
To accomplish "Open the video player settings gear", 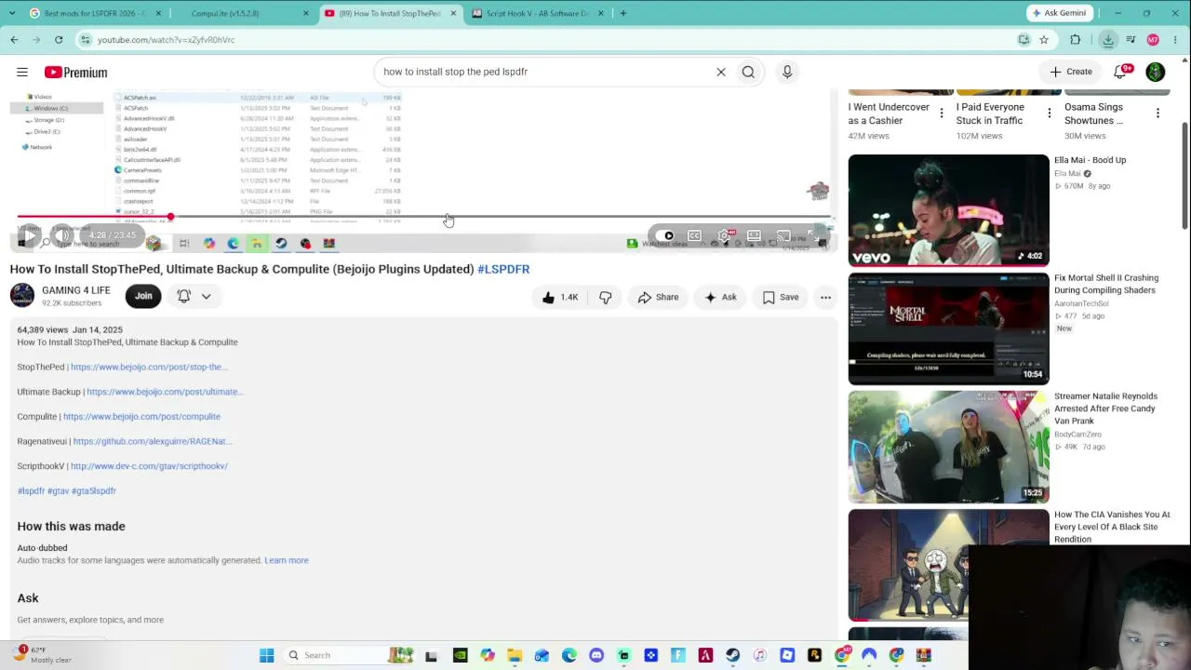I will click(724, 235).
